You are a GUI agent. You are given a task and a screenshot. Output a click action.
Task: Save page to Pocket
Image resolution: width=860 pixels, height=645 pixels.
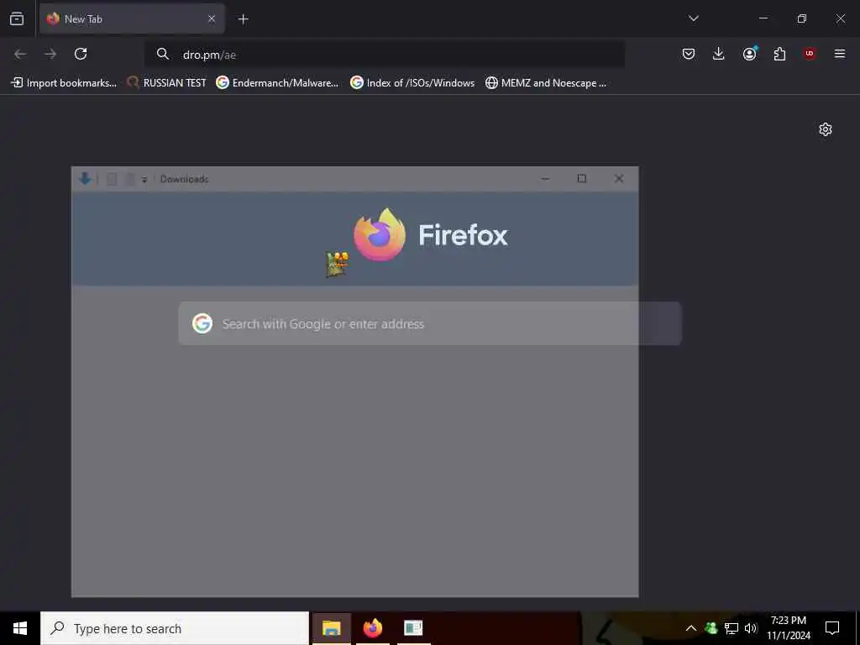tap(689, 54)
